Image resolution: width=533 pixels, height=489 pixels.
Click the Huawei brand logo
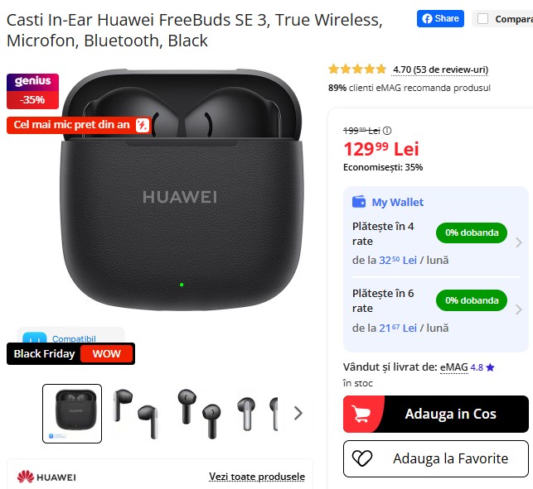(x=46, y=477)
